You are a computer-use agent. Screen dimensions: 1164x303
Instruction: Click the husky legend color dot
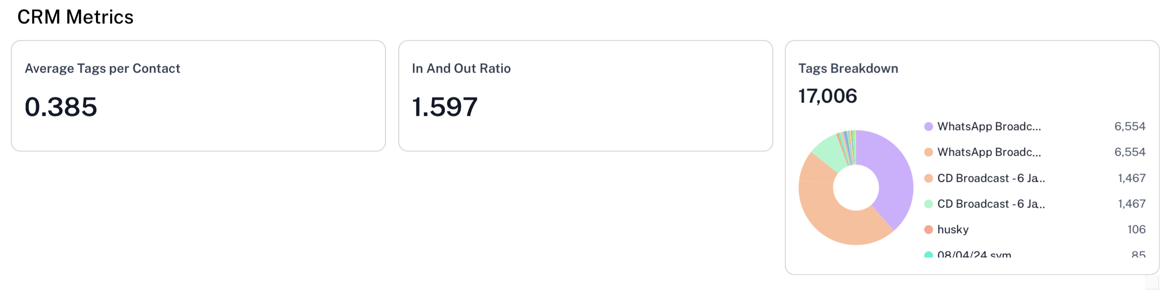[x=929, y=230]
